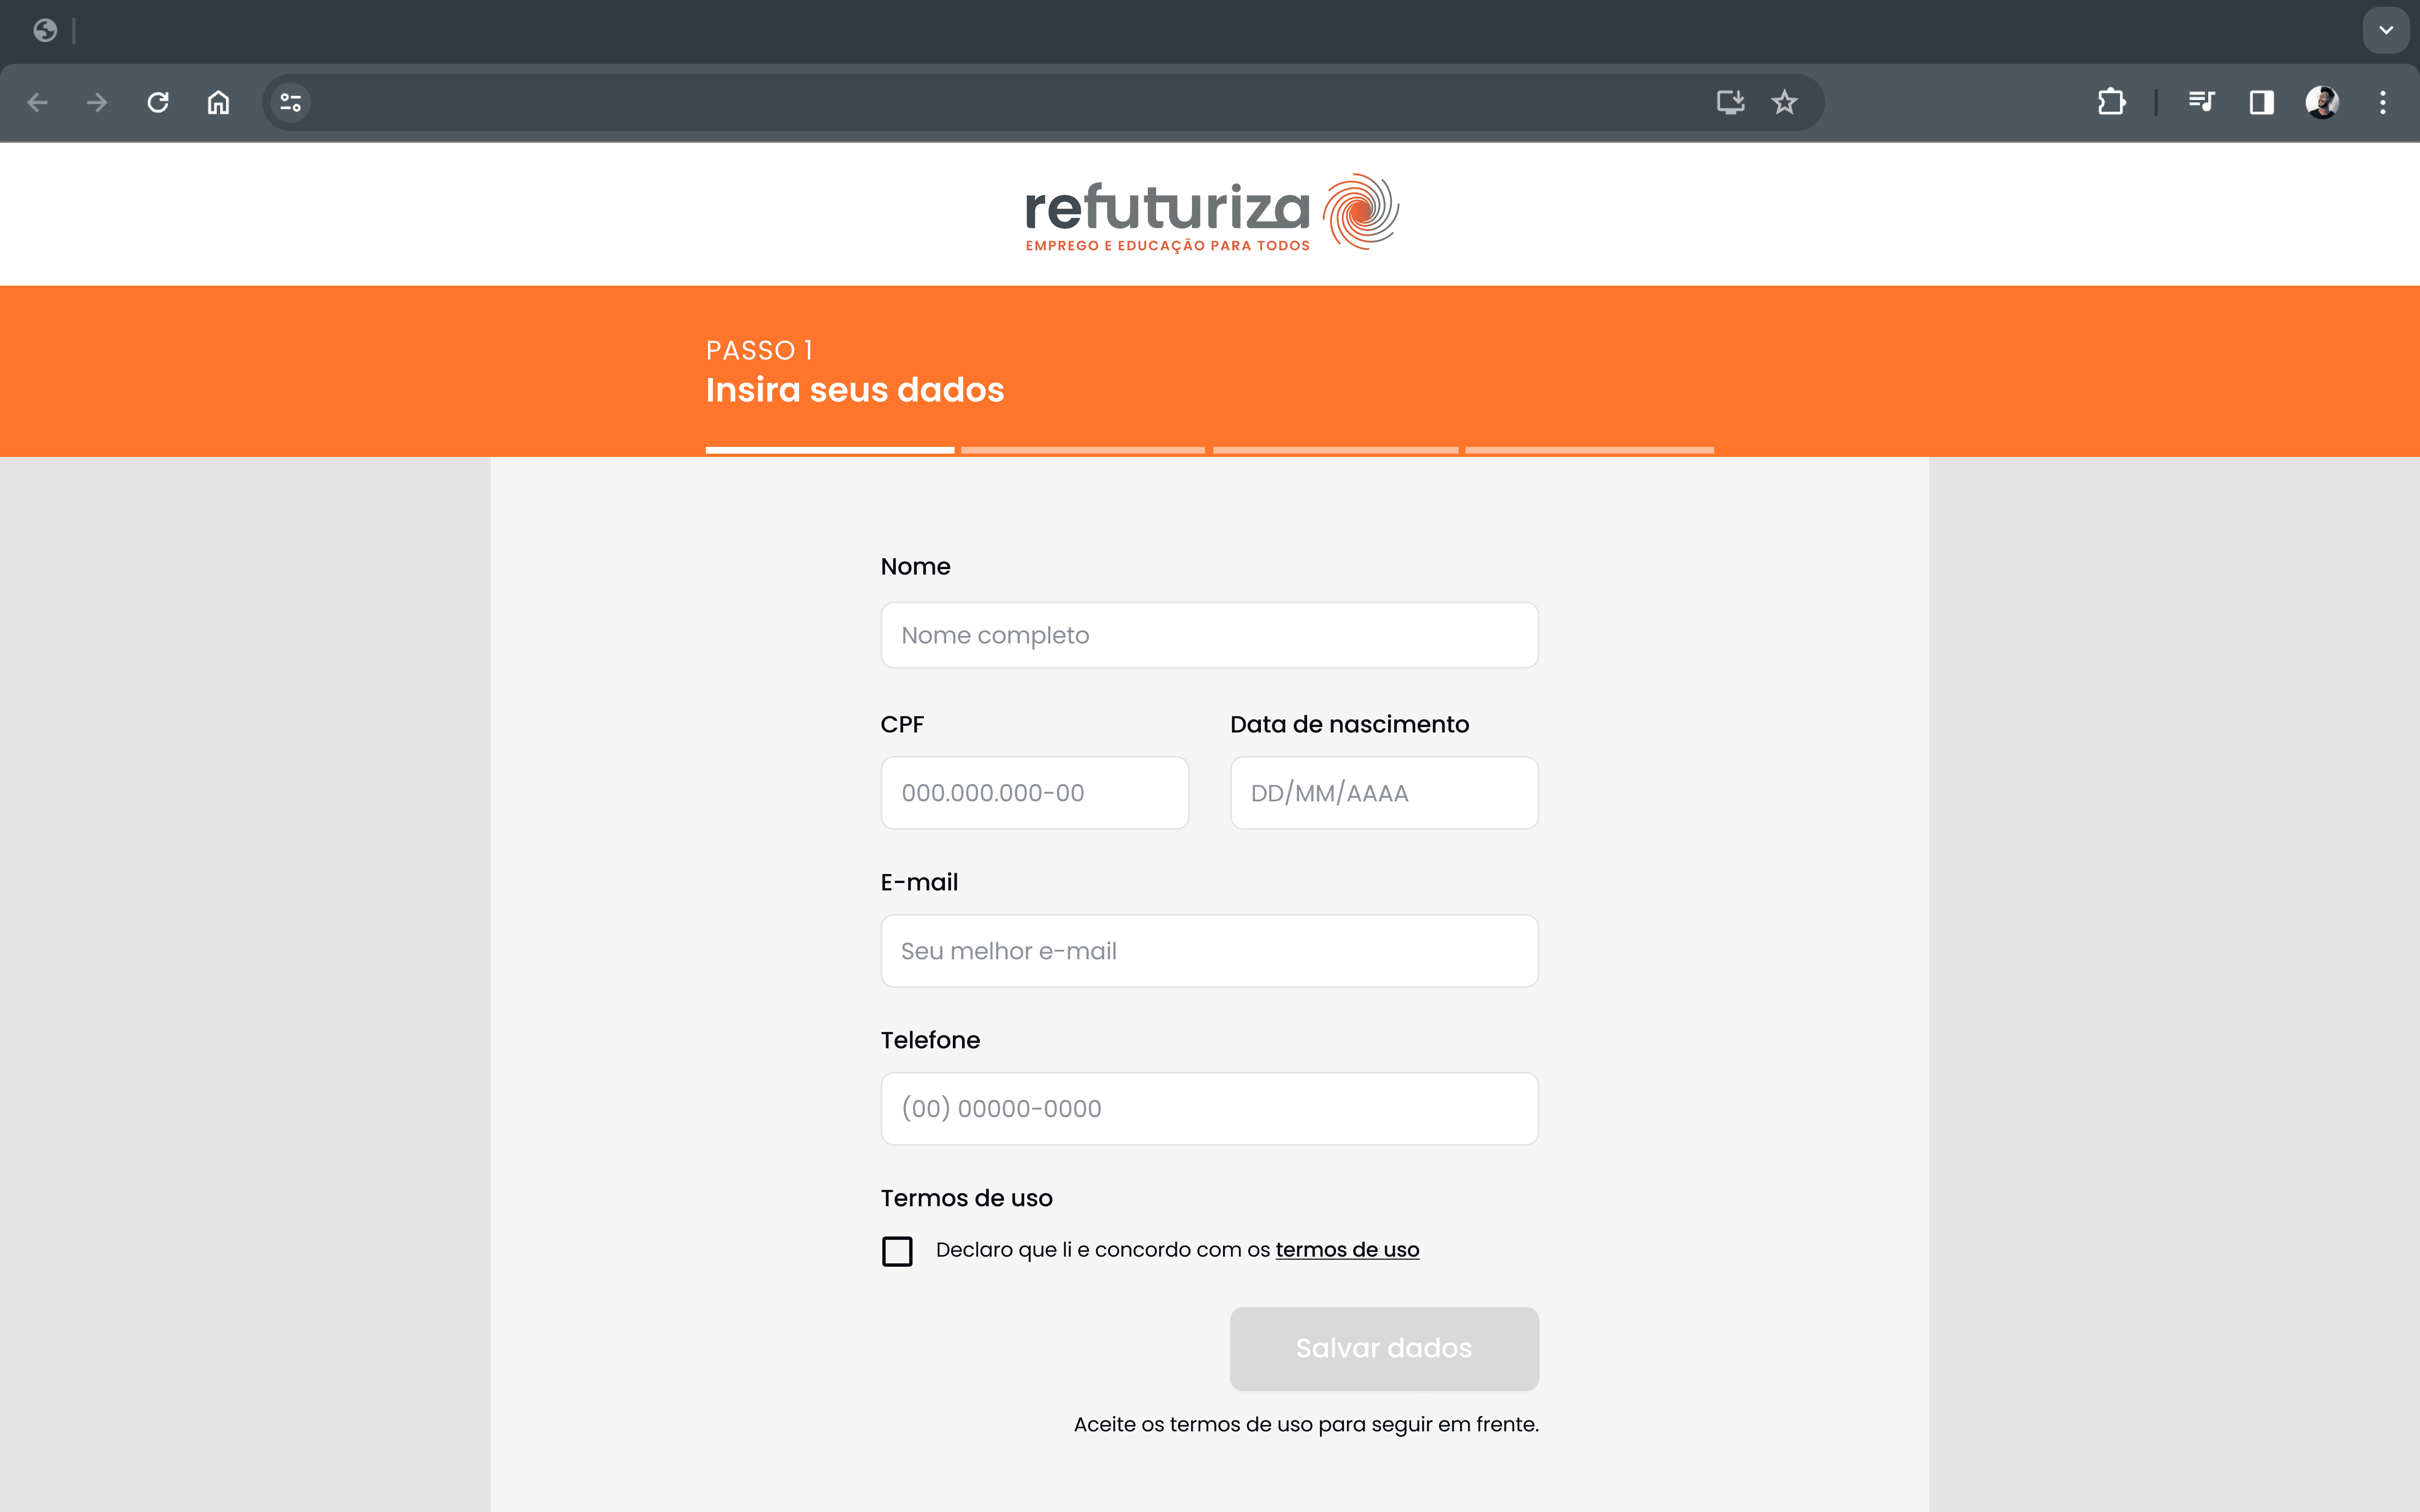The image size is (2420, 1512).
Task: Click the browser back arrow
Action: tap(37, 102)
